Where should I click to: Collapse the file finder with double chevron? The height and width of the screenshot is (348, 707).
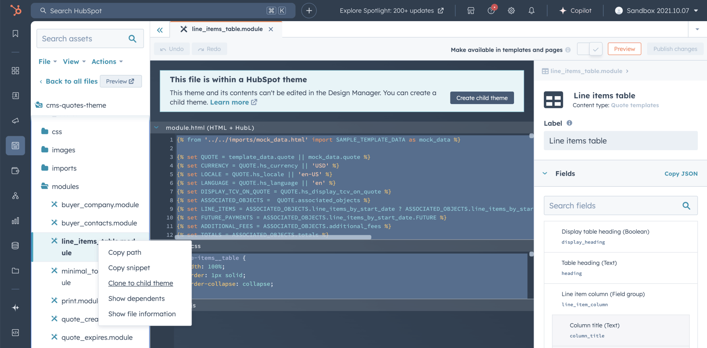click(160, 30)
